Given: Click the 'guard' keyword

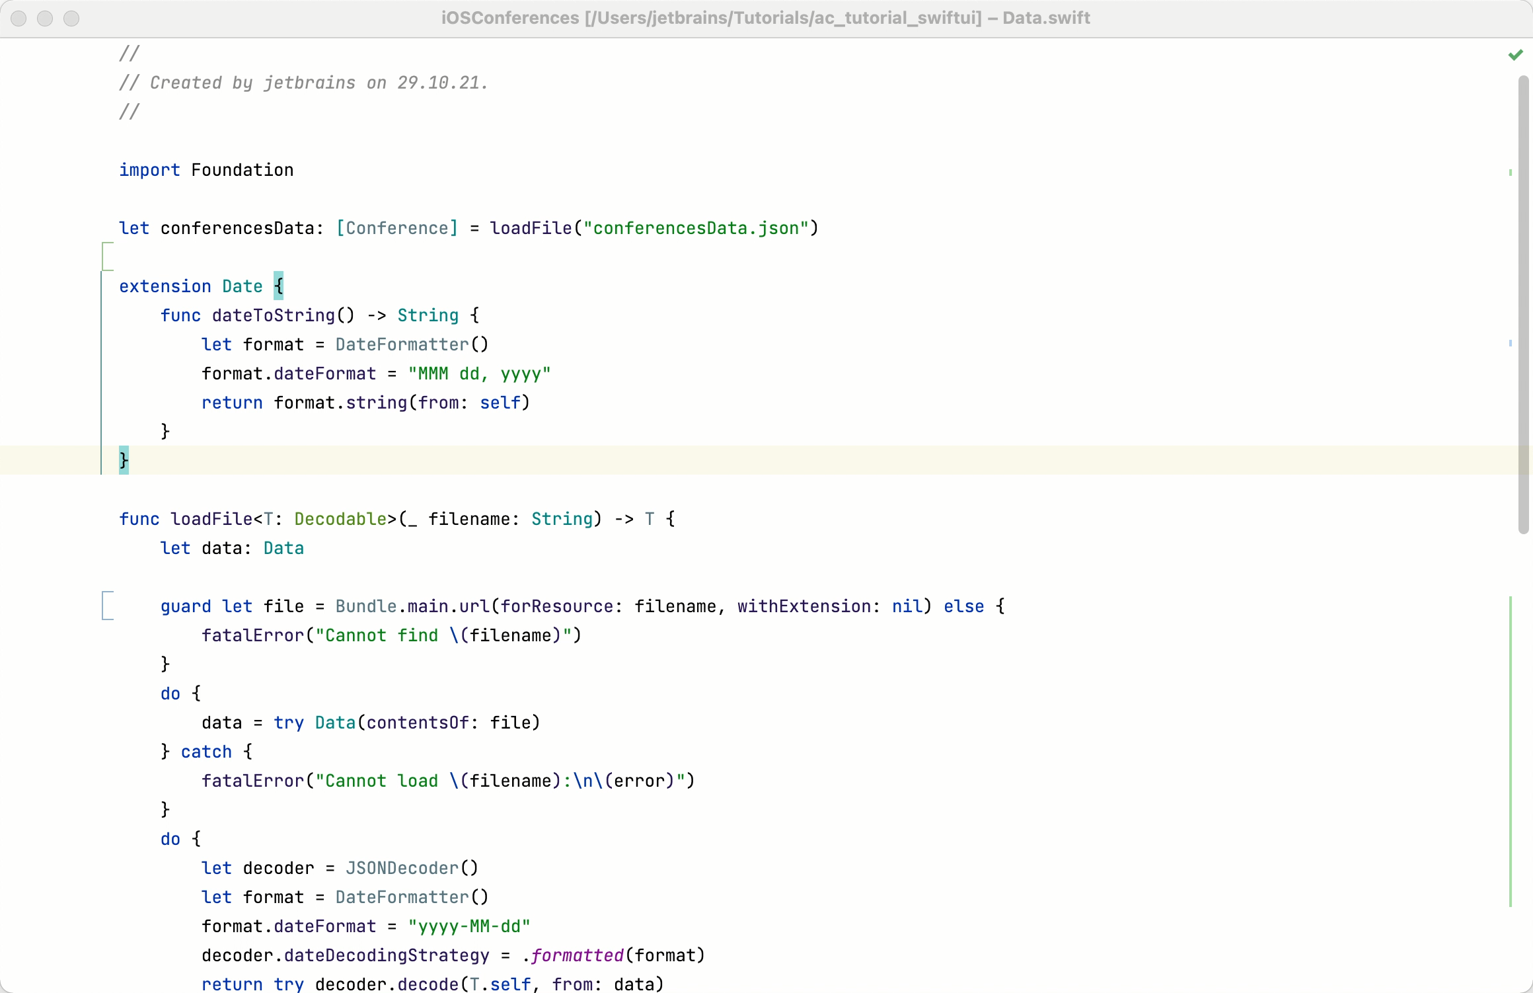Looking at the screenshot, I should coord(186,606).
